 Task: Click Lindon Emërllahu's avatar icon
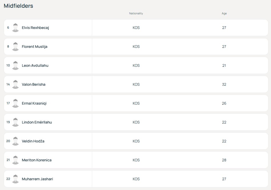pyautogui.click(x=15, y=122)
